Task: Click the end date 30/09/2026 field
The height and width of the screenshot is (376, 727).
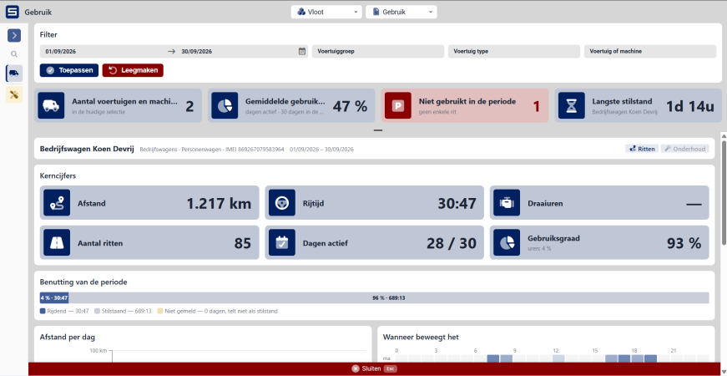Action: click(238, 52)
